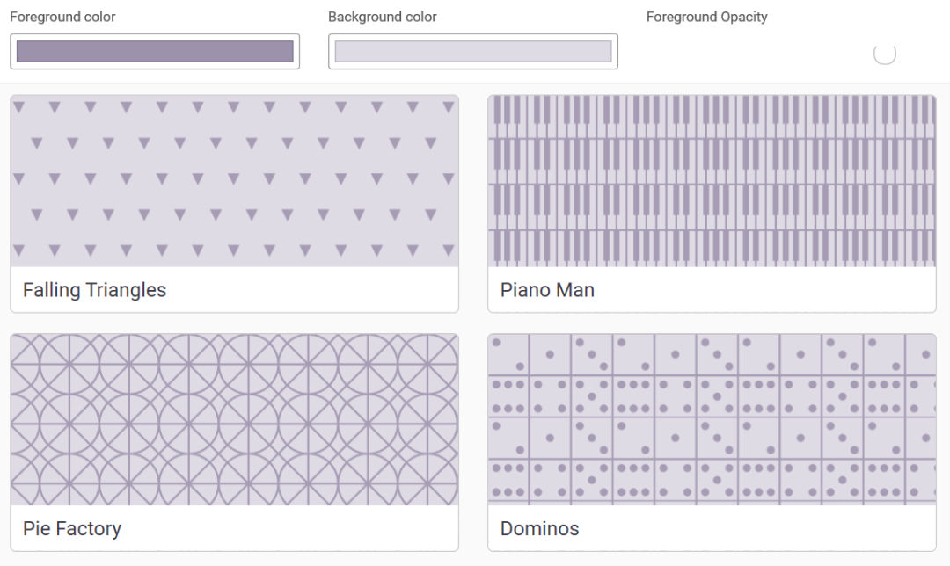Click the Pie Factory title text
Screen dimensions: 950x566
pyautogui.click(x=72, y=528)
